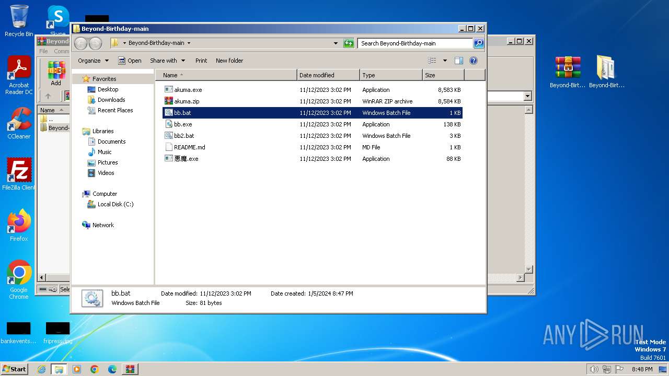Expand the view options dropdown arrow
This screenshot has height=376, width=669.
(x=445, y=61)
